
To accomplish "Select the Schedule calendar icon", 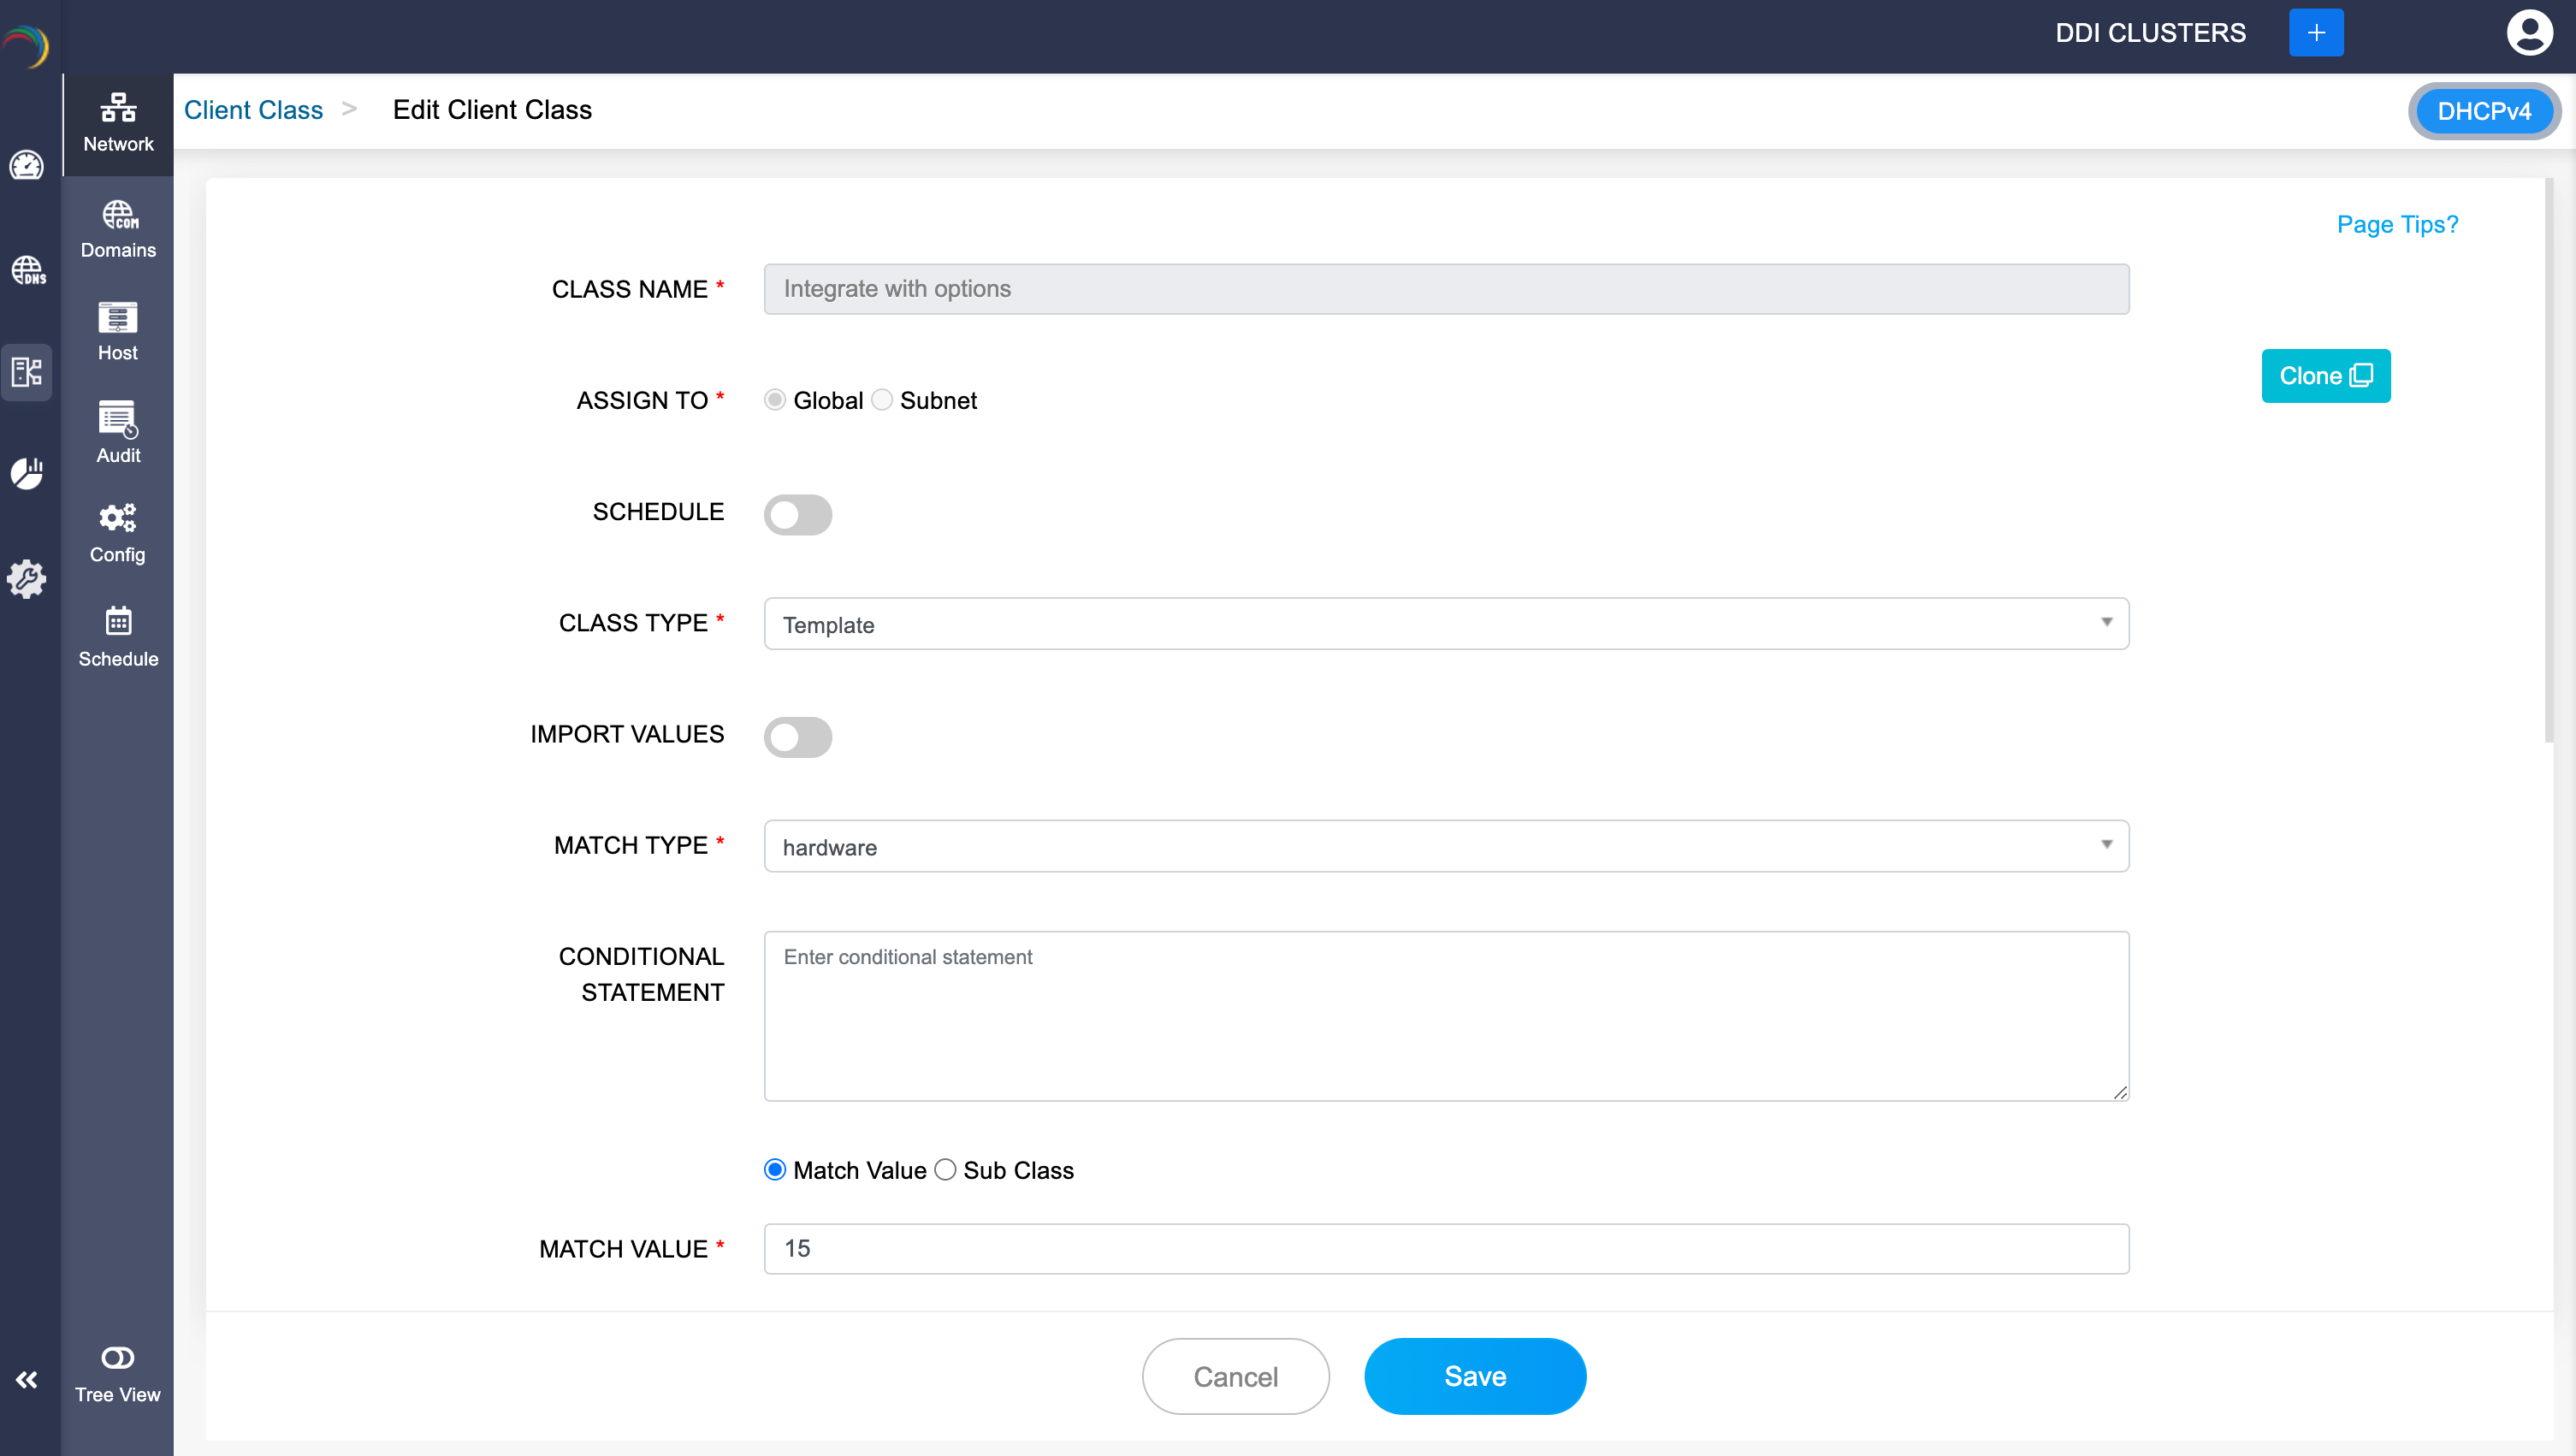I will (117, 634).
